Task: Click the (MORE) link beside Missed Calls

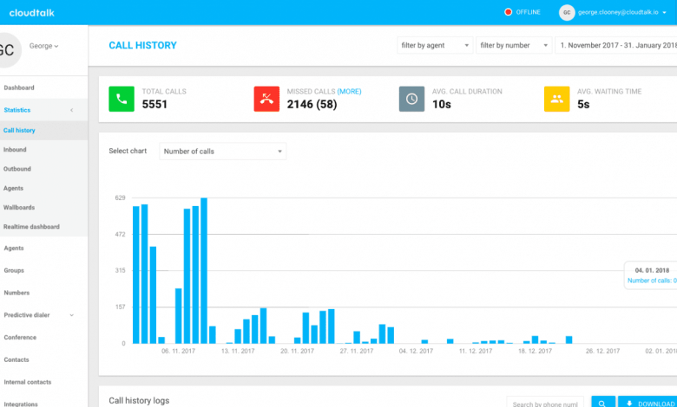Action: [x=349, y=91]
